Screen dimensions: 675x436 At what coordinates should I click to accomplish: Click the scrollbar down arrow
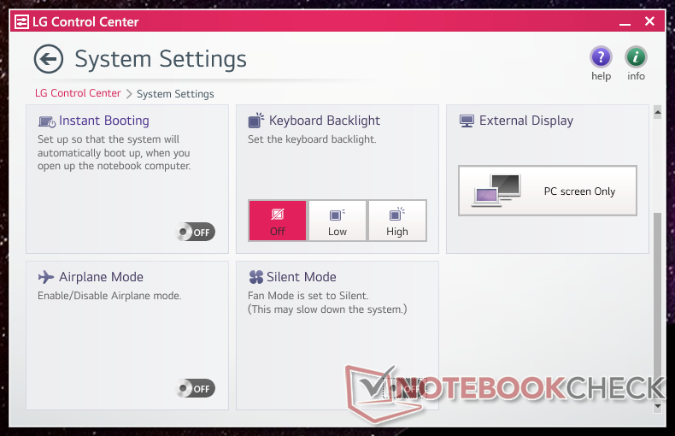658,405
